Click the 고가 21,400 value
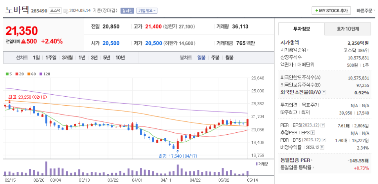 [153, 27]
